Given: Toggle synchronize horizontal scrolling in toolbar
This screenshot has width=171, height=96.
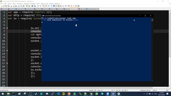Looking at the screenshot, I should pyautogui.click(x=46, y=6).
